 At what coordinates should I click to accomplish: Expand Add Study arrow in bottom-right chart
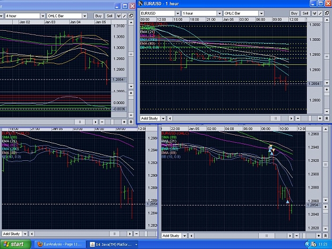click(x=184, y=235)
